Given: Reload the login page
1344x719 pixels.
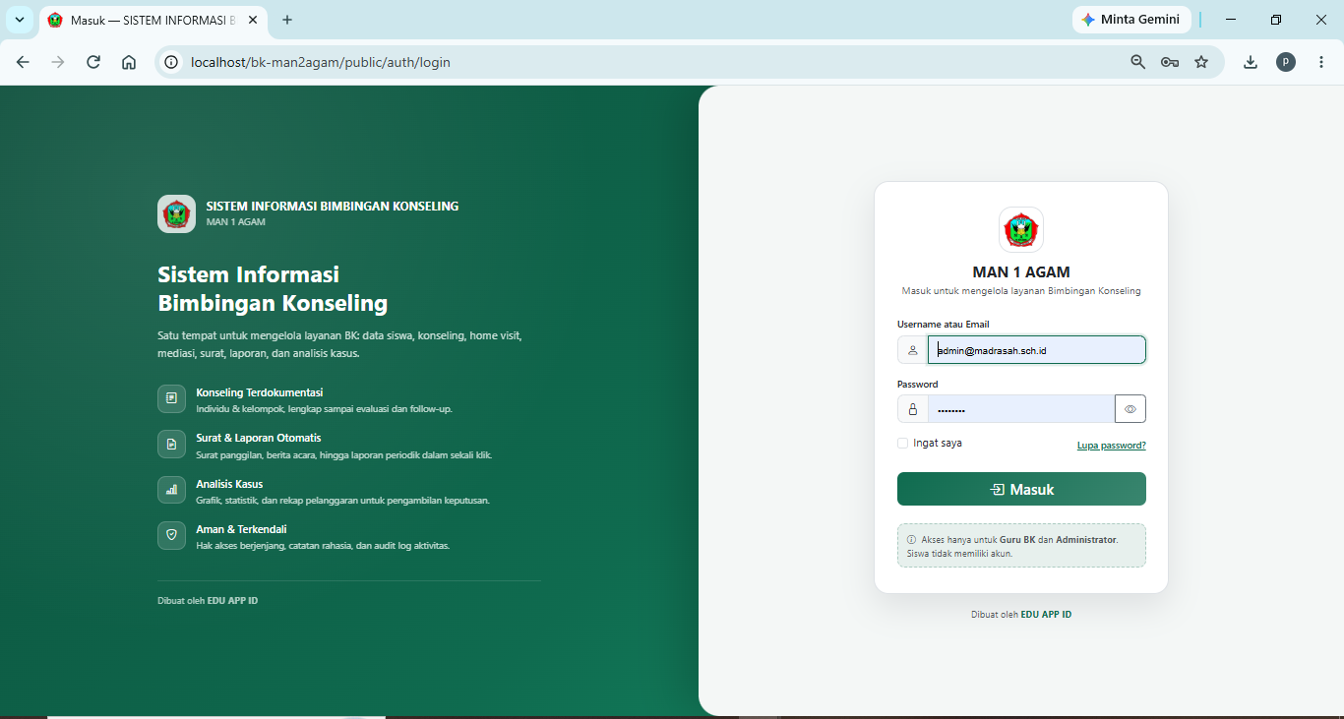Looking at the screenshot, I should tap(93, 62).
